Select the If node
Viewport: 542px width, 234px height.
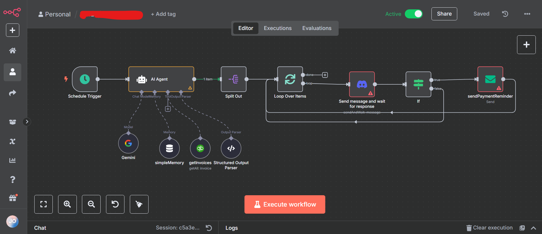(x=418, y=84)
